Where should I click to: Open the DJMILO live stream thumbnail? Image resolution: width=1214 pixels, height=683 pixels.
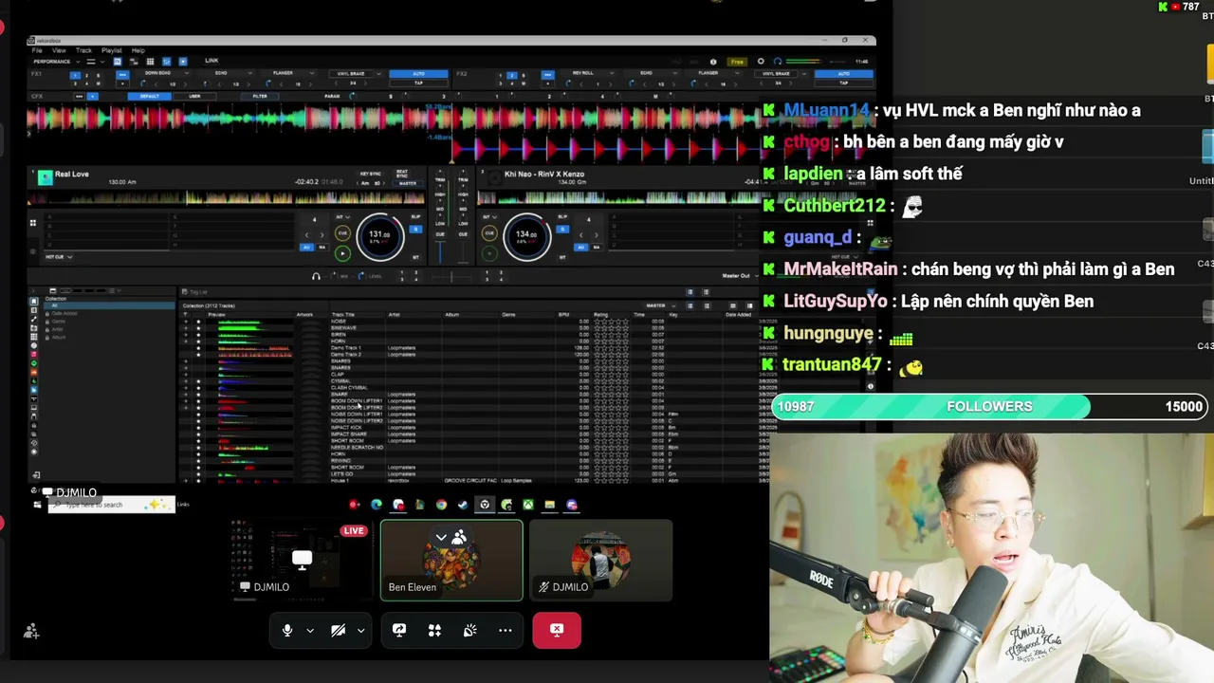click(302, 560)
